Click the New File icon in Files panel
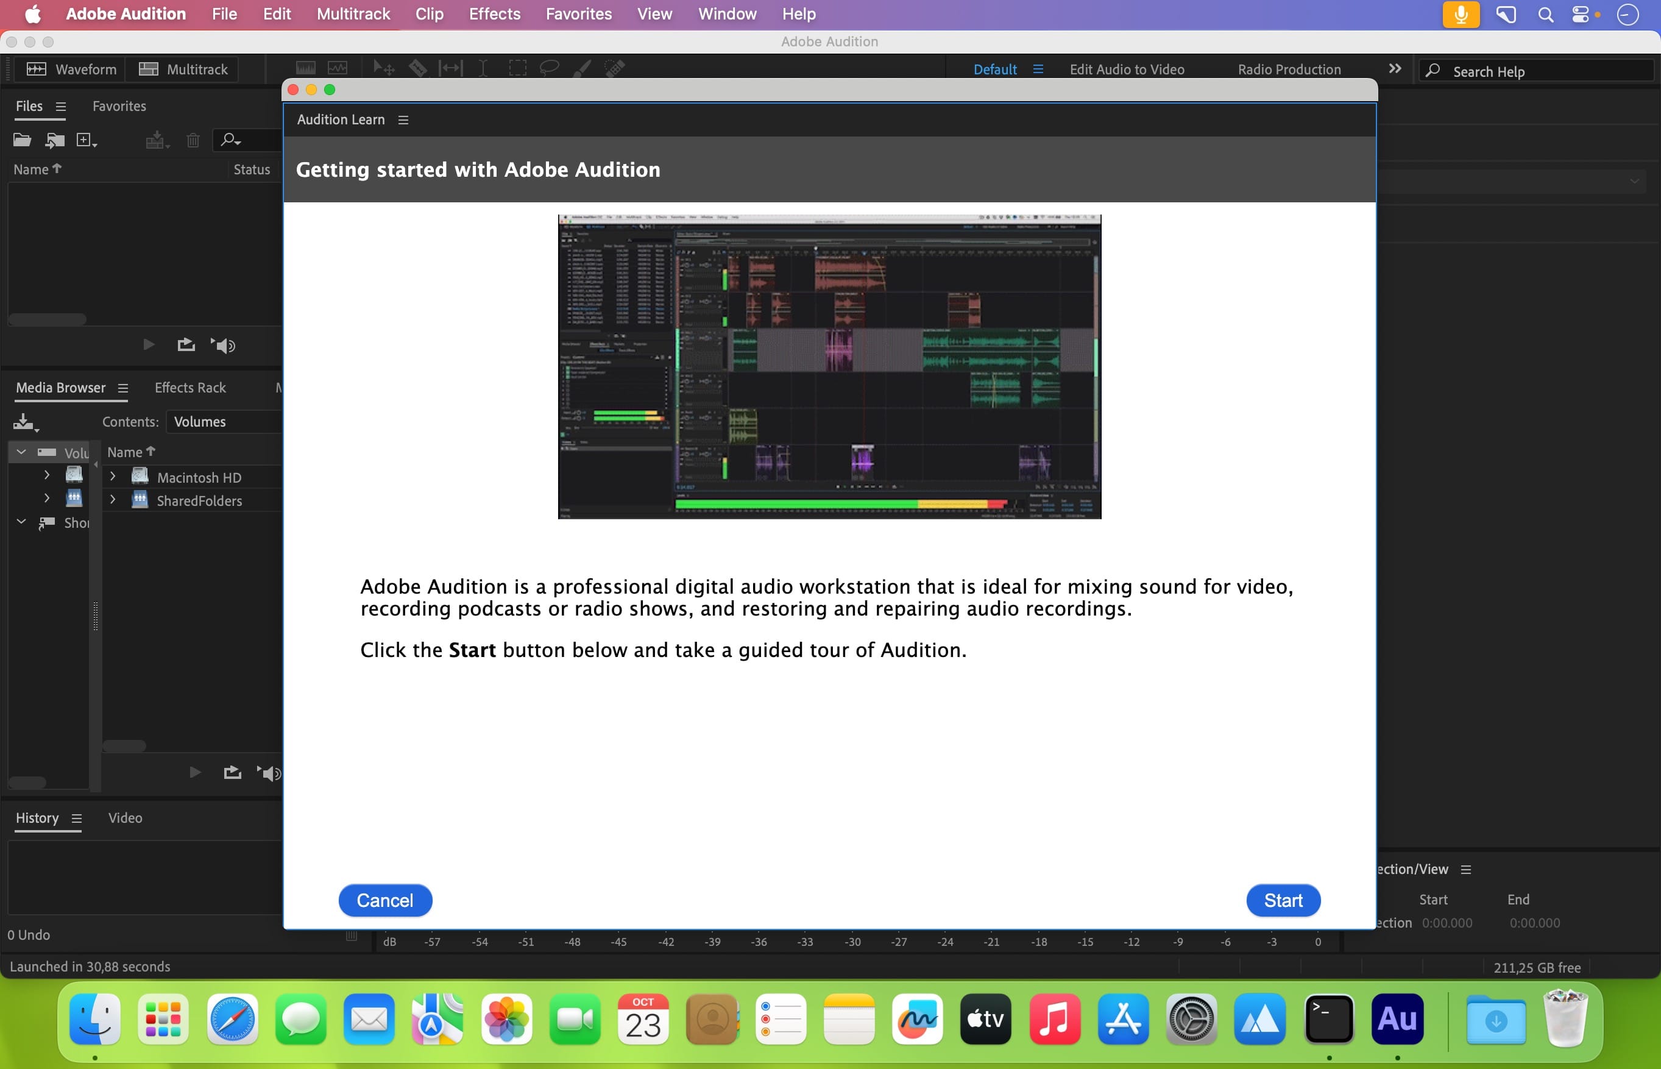1661x1069 pixels. coord(86,140)
